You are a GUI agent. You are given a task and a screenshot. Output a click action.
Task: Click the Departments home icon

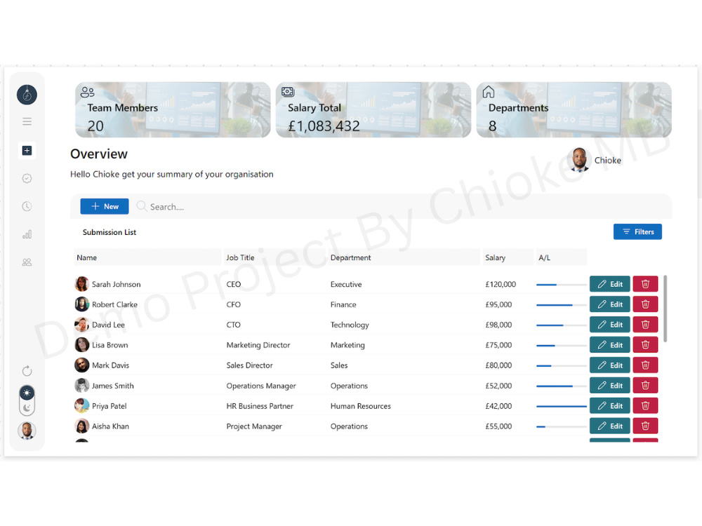(x=489, y=92)
